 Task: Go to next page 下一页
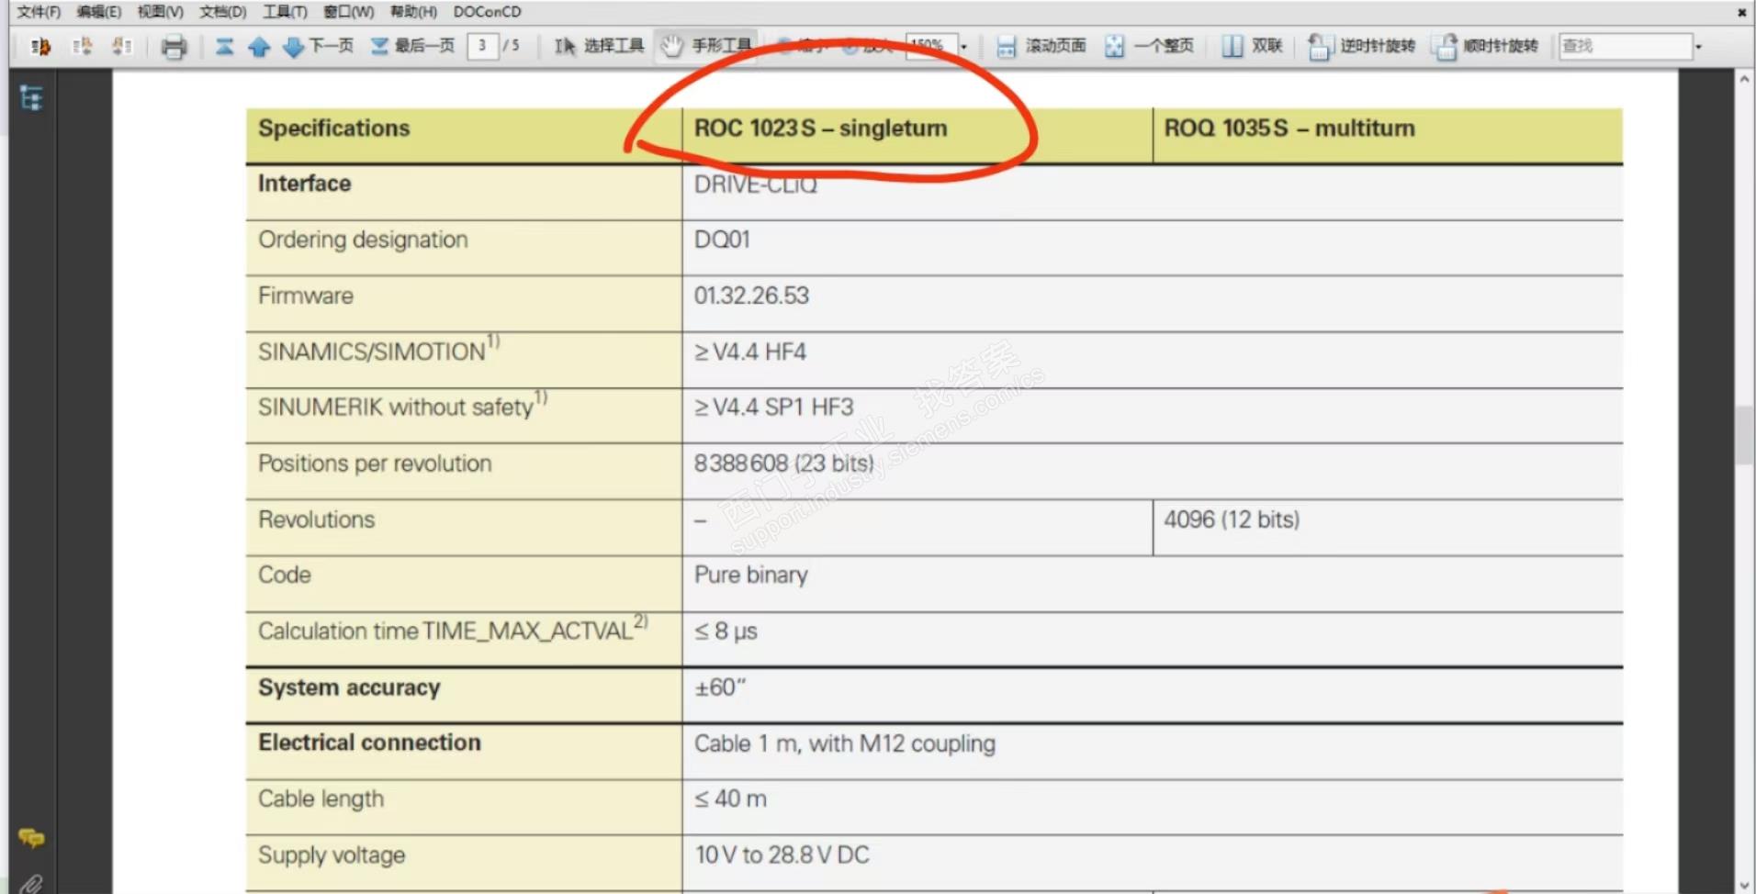pos(318,46)
